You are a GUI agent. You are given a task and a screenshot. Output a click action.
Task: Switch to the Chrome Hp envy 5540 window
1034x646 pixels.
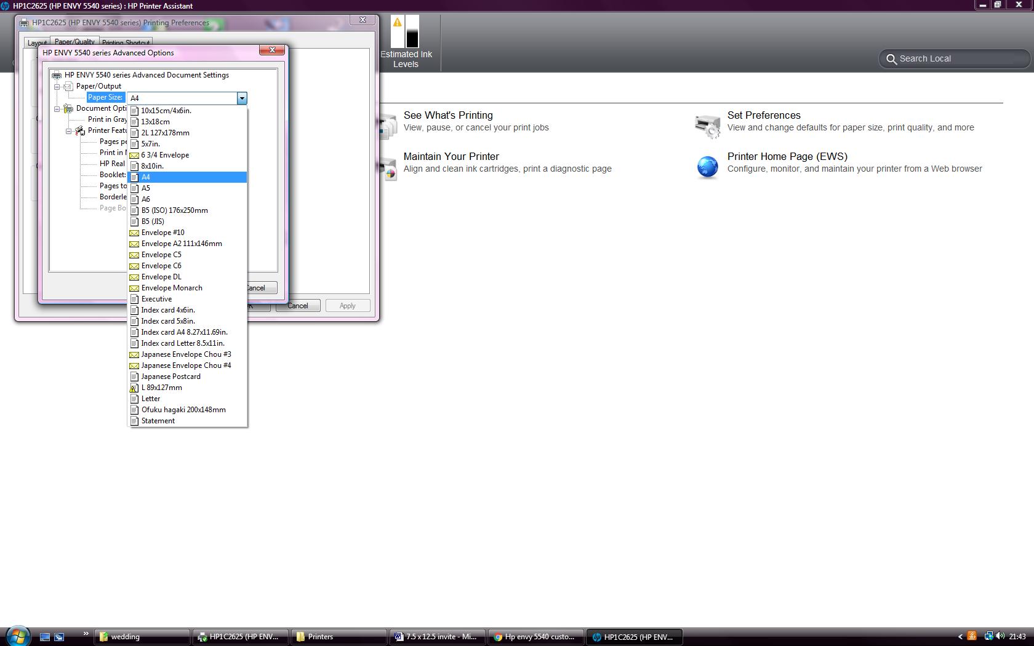click(x=536, y=637)
